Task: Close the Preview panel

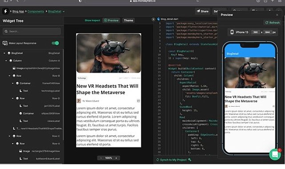Action: pyautogui.click(x=277, y=15)
